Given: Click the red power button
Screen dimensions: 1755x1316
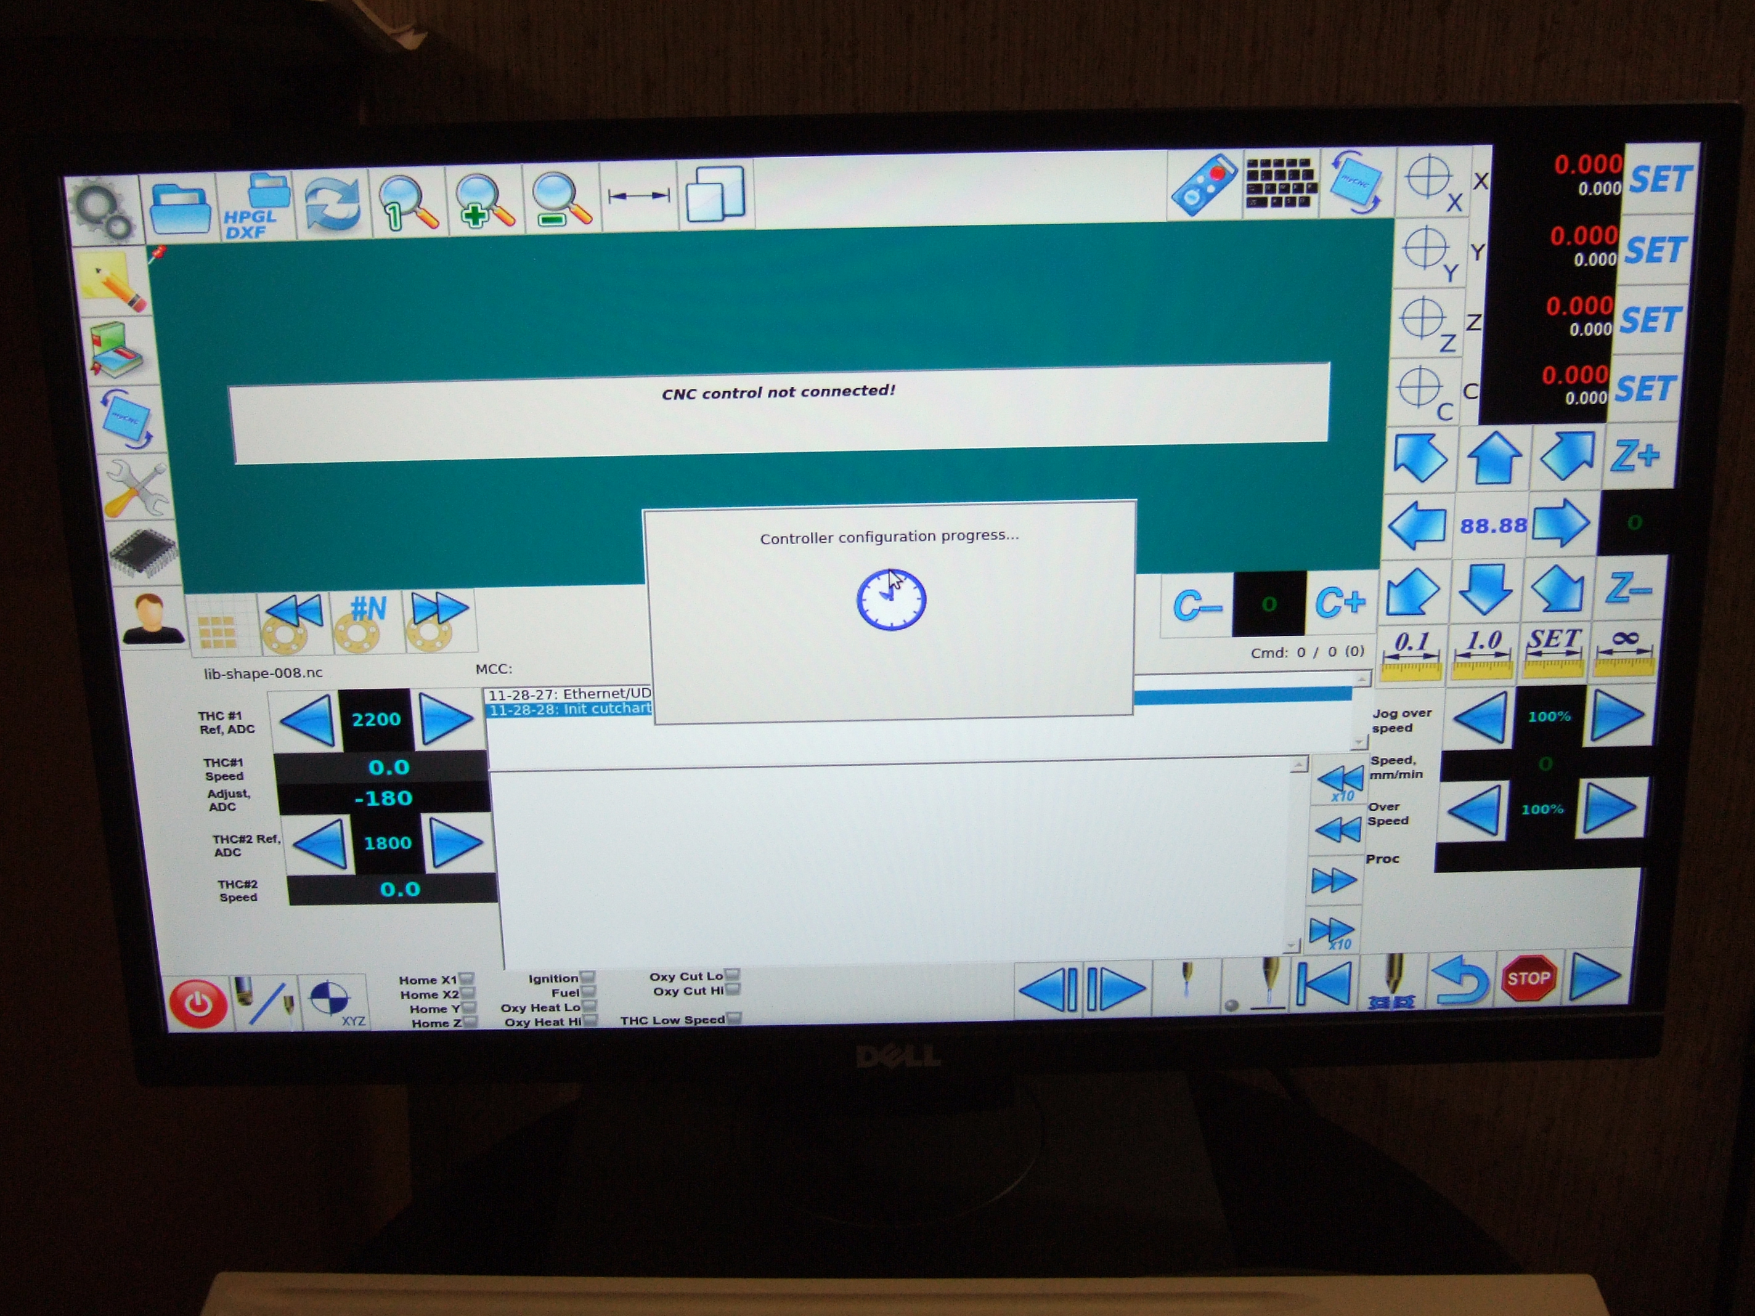Looking at the screenshot, I should pyautogui.click(x=198, y=1004).
